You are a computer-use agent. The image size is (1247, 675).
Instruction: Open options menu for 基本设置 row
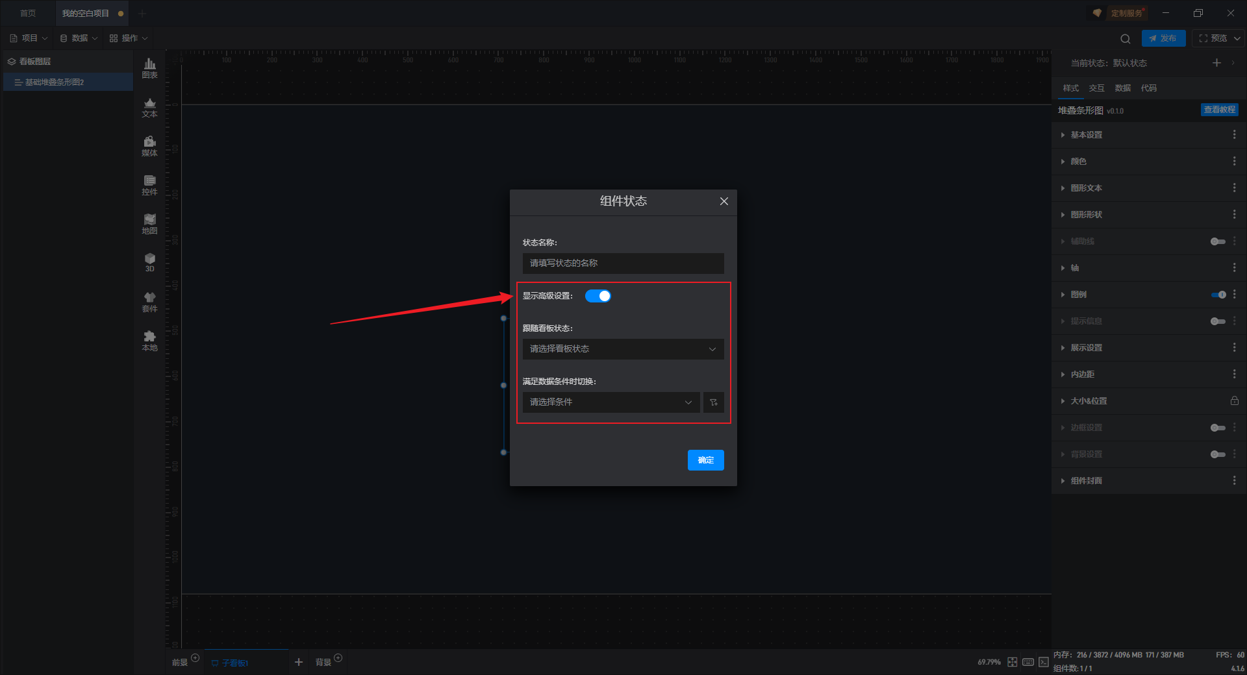pos(1234,134)
